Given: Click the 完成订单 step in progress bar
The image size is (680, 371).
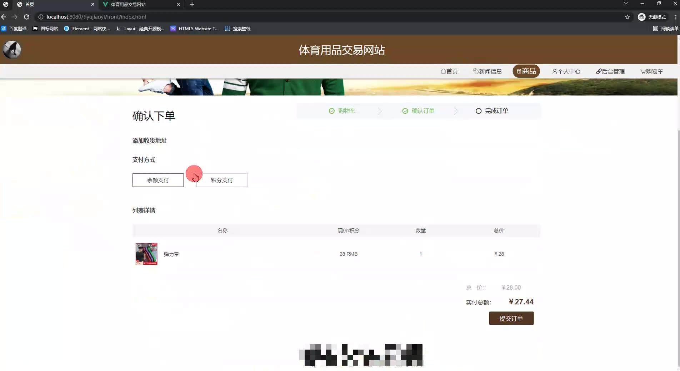Looking at the screenshot, I should pos(492,111).
